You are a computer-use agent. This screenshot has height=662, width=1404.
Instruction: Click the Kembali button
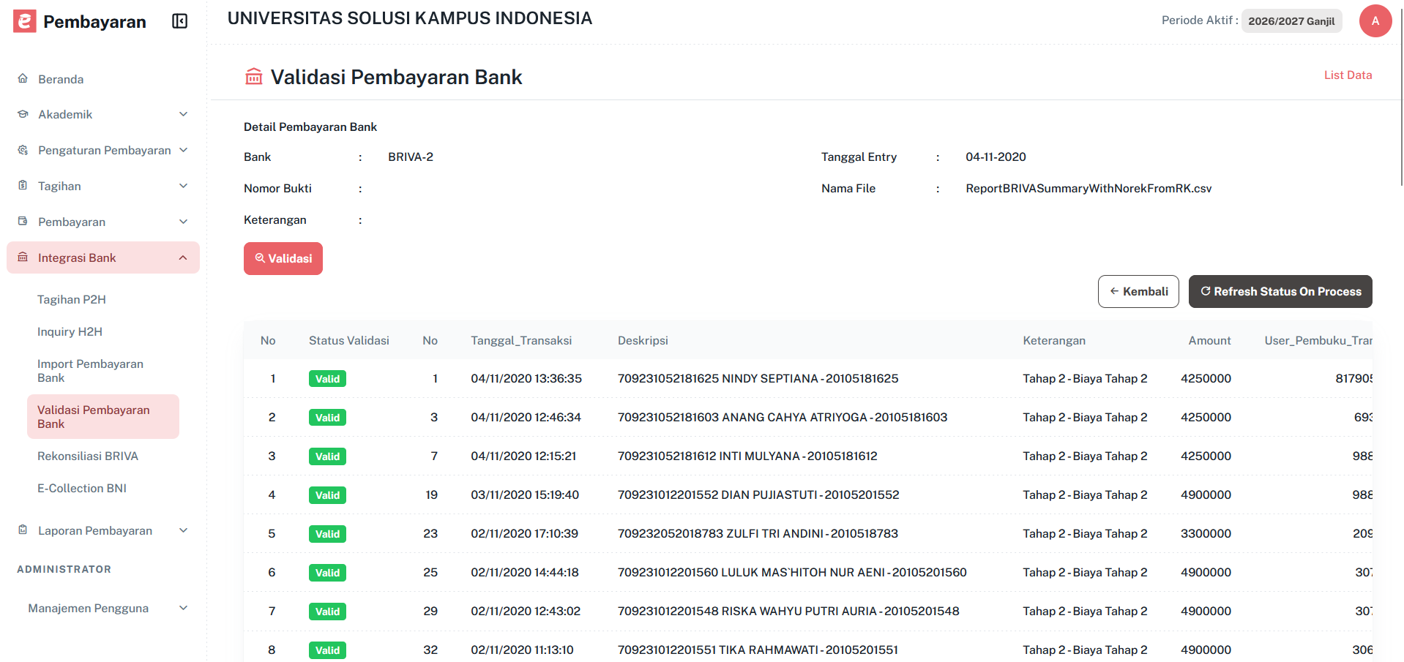(1138, 291)
